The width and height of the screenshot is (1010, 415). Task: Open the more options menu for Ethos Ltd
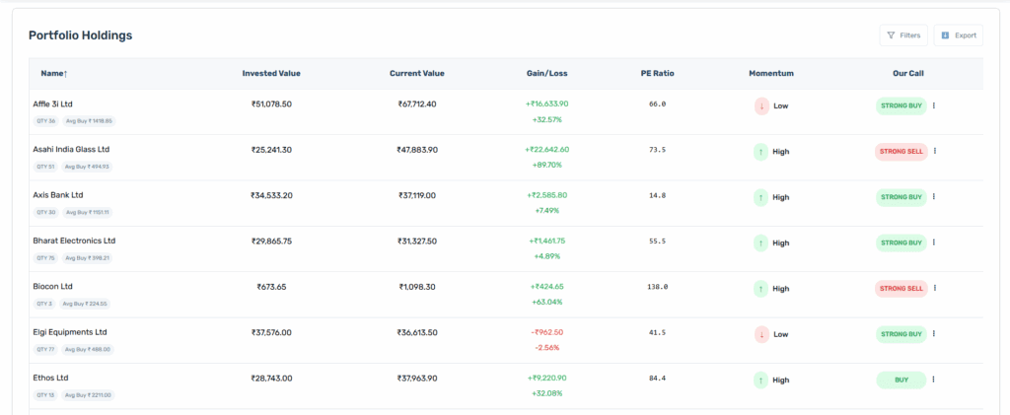pos(934,380)
